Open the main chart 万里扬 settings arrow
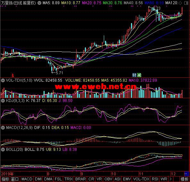190x182 pixels. (x=39, y=3)
